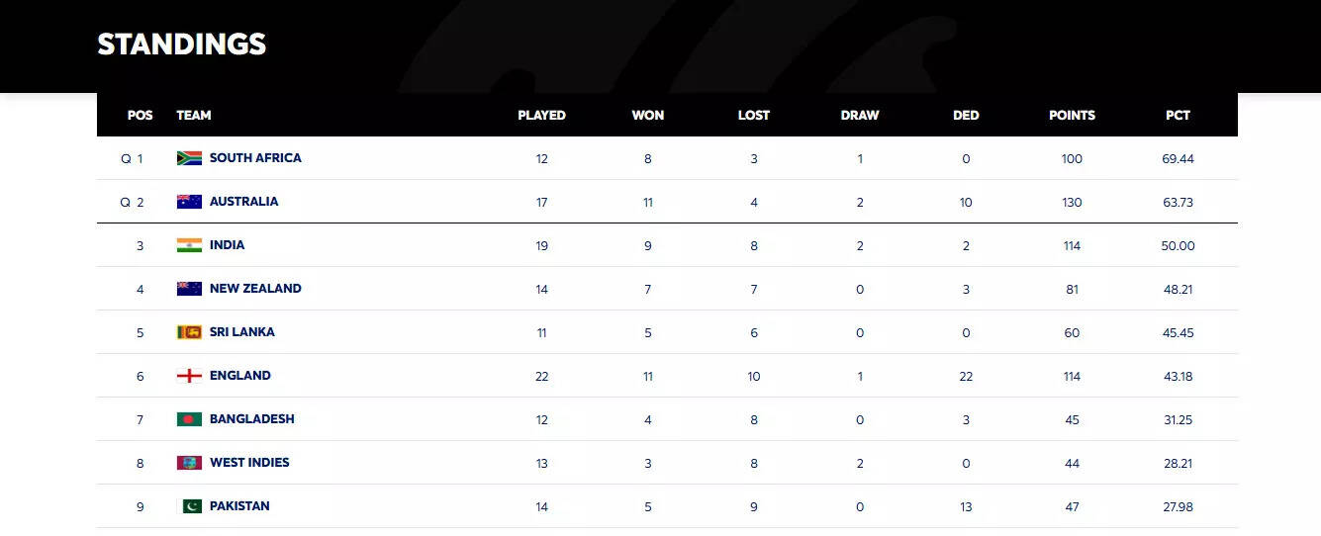Click the Bangladesh flag icon

(x=189, y=419)
